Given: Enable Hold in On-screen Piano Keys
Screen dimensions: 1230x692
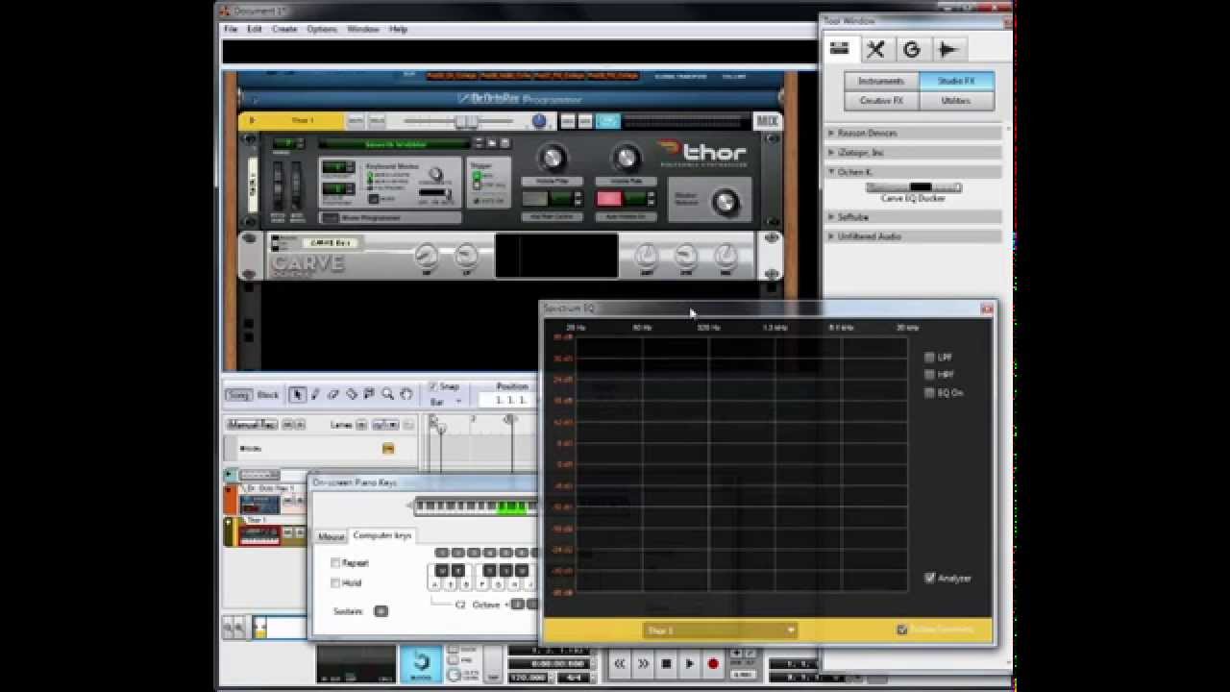Looking at the screenshot, I should [335, 583].
